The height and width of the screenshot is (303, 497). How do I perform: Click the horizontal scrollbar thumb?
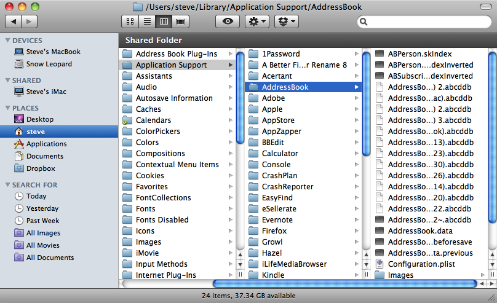tap(345, 283)
